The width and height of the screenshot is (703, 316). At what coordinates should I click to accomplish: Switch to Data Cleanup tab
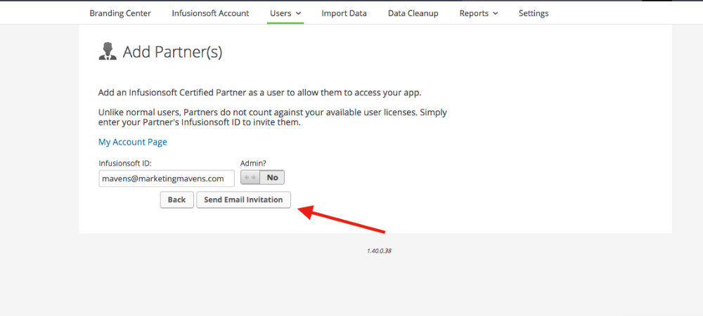tap(413, 13)
